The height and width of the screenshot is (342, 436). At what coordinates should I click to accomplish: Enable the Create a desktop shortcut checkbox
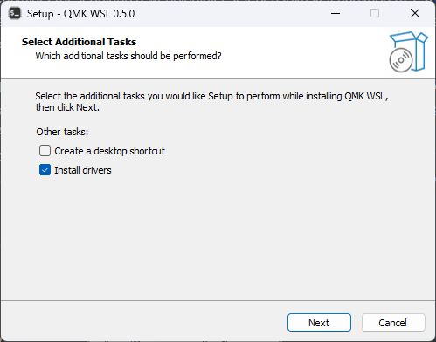45,151
